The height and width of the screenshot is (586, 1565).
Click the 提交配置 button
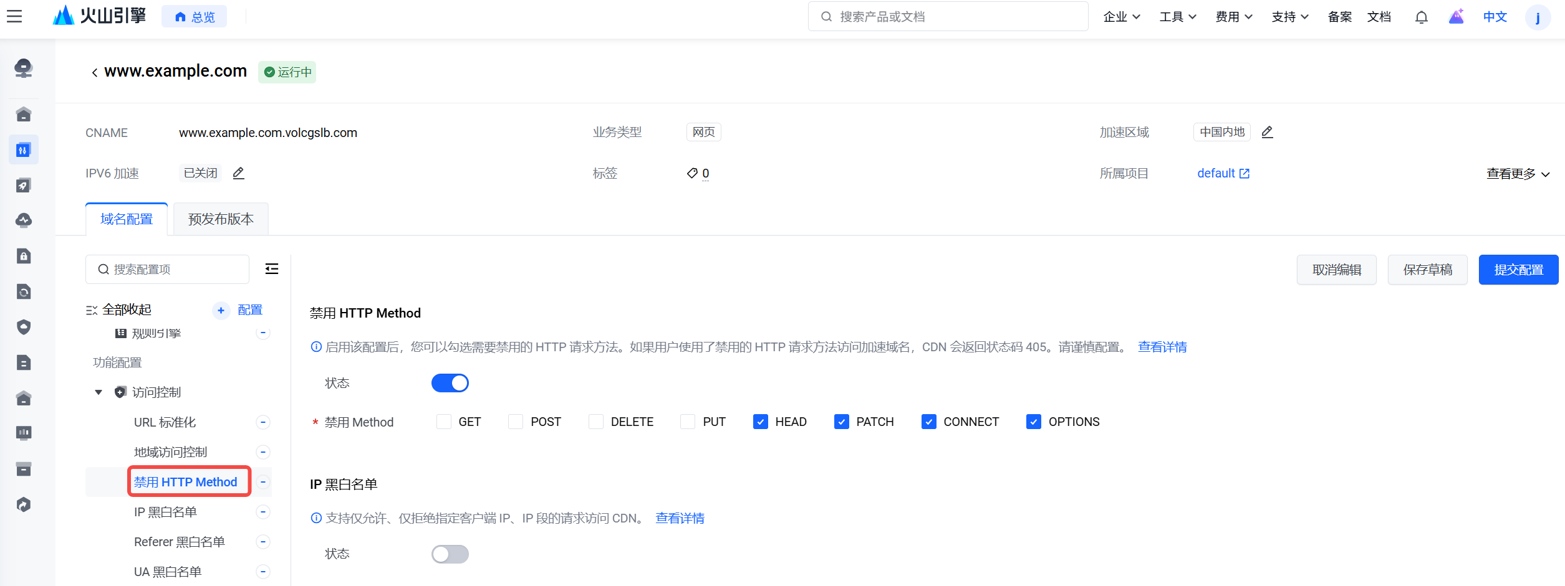pyautogui.click(x=1519, y=270)
